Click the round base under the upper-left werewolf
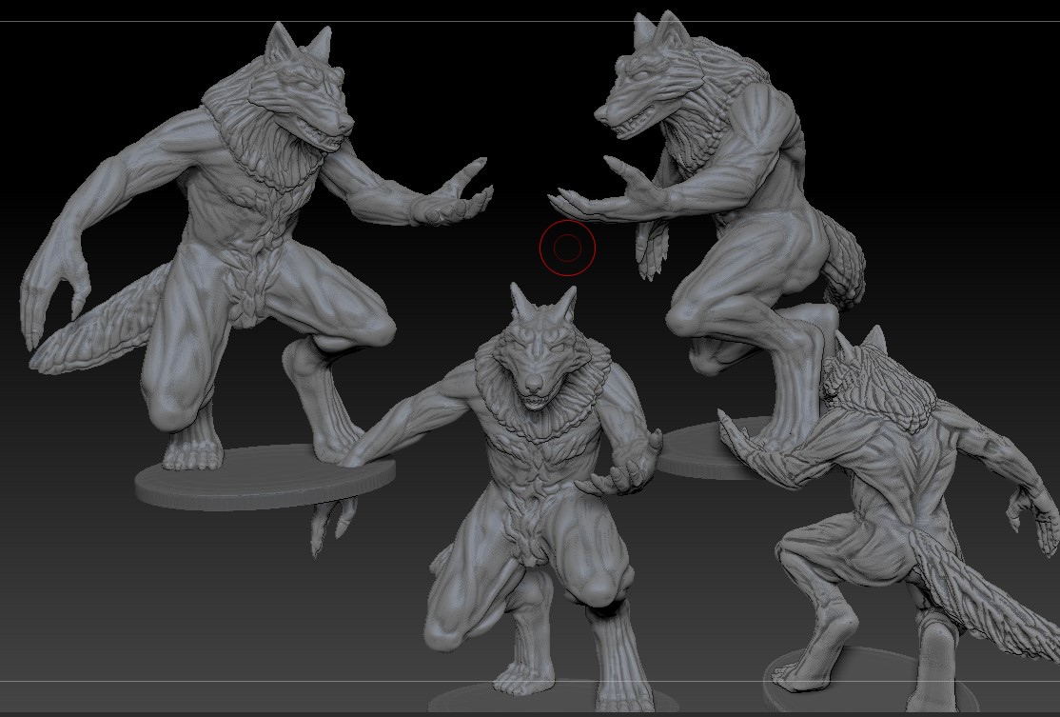The width and height of the screenshot is (1060, 717). (x=265, y=477)
